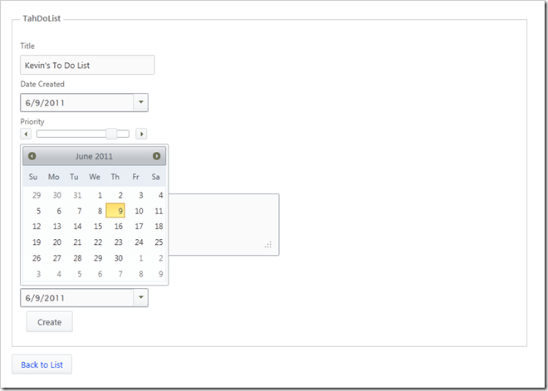Choose May 29 in the calendar grid
This screenshot has height=391, width=548.
(37, 195)
